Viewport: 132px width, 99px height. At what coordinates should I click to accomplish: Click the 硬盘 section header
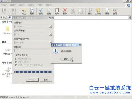(x=4, y=42)
